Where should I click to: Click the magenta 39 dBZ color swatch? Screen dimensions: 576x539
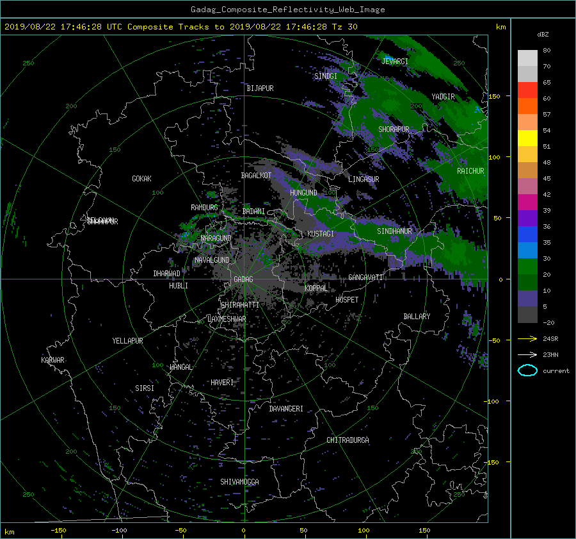click(x=527, y=202)
